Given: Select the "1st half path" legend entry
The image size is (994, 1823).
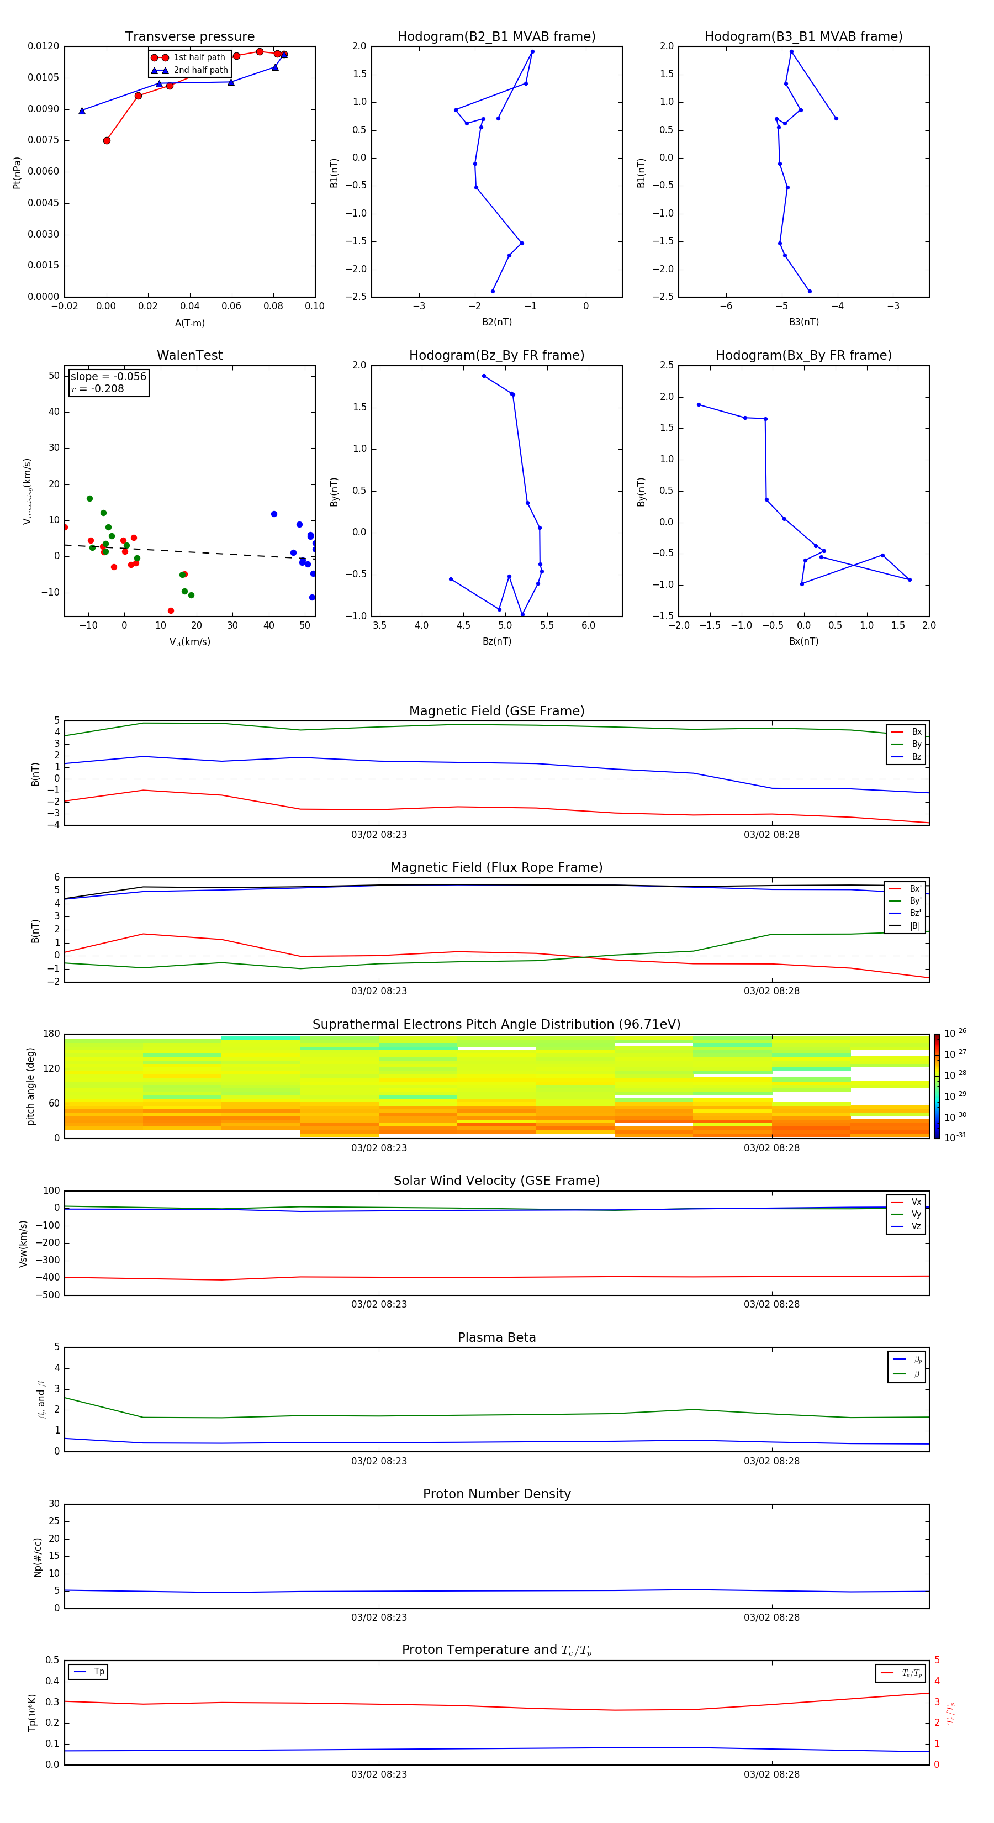Looking at the screenshot, I should tap(189, 57).
